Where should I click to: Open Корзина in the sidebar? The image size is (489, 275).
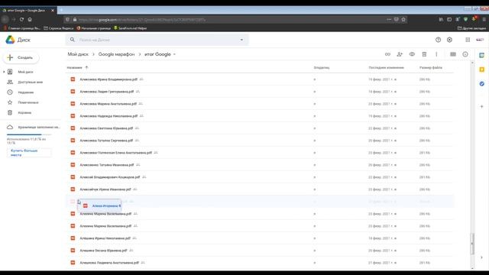click(x=24, y=112)
